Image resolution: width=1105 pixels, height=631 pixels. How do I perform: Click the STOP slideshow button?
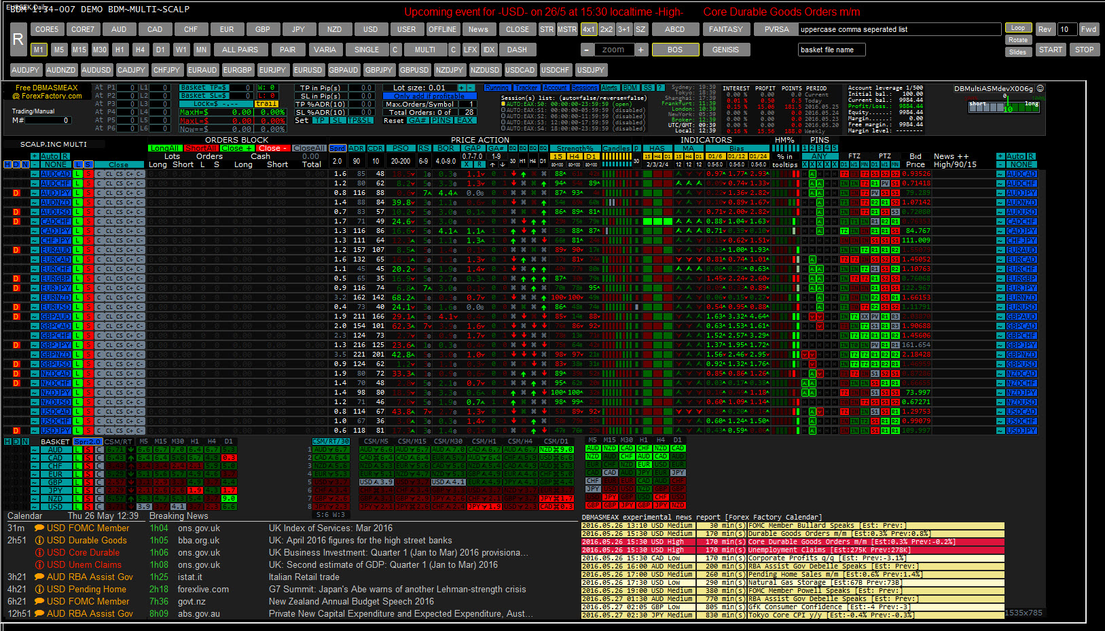[1085, 50]
